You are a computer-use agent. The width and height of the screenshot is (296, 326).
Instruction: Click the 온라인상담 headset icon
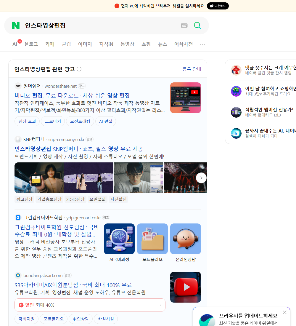(x=186, y=239)
